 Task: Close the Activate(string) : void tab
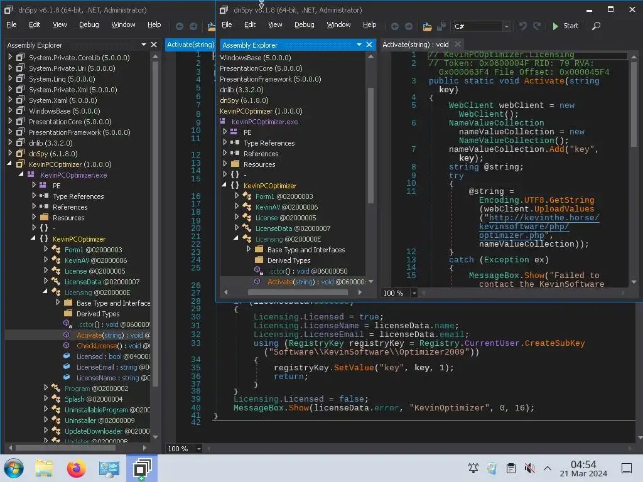tap(458, 44)
